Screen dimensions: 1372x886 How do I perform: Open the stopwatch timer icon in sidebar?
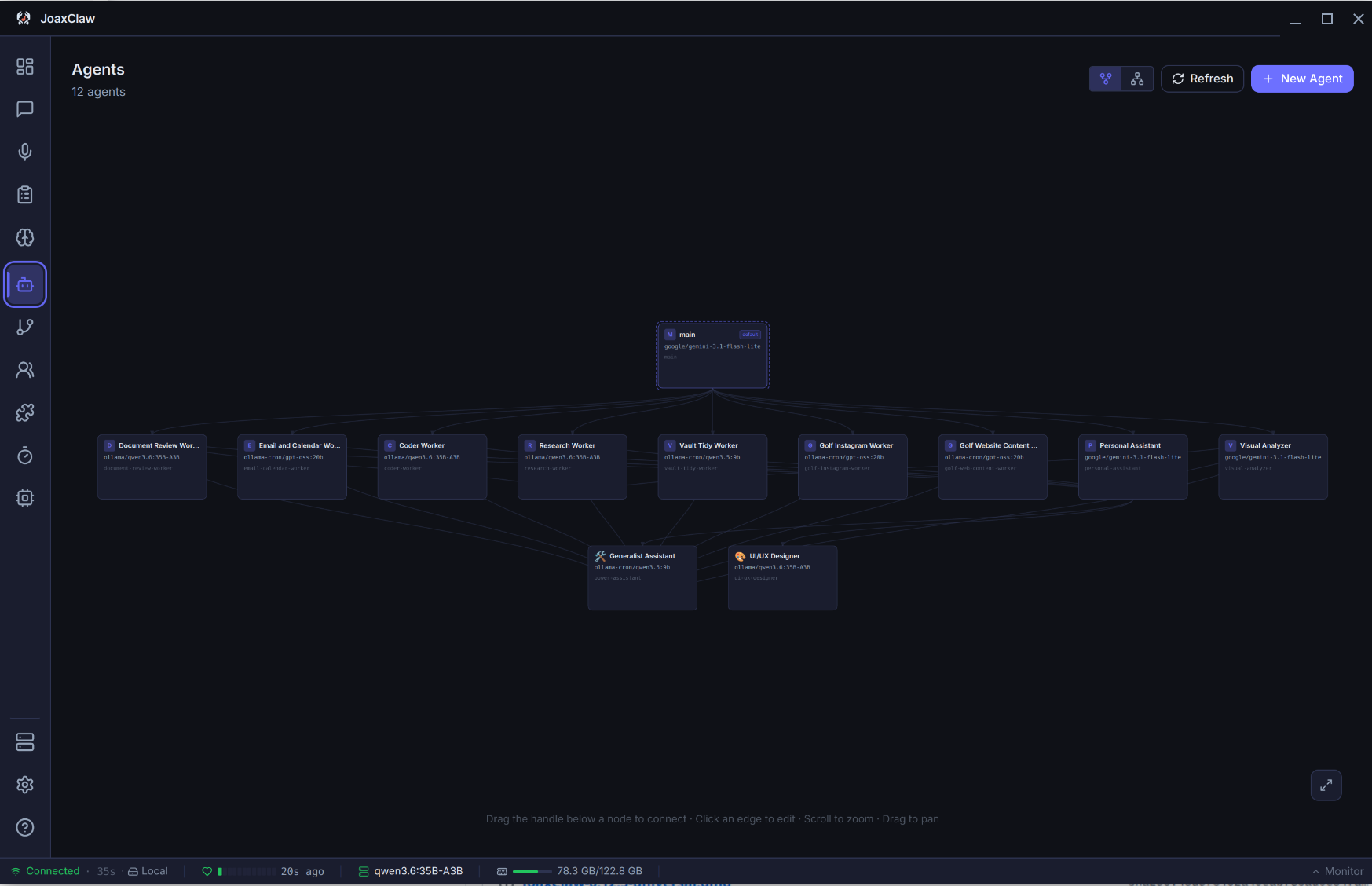click(x=25, y=456)
